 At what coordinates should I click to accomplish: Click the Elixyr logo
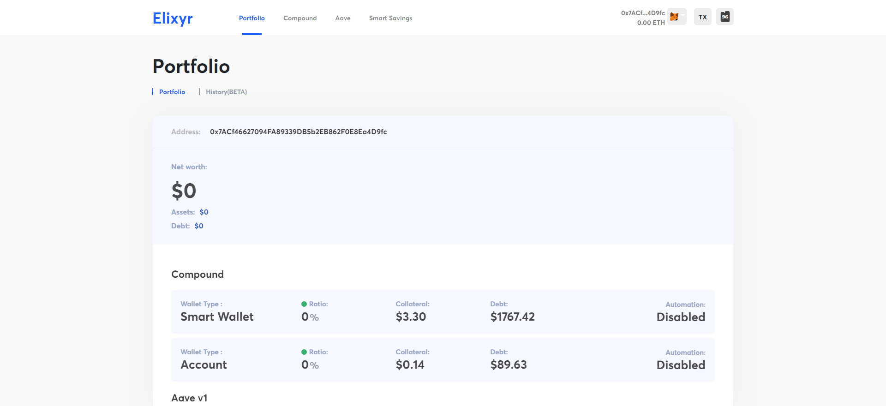point(173,18)
